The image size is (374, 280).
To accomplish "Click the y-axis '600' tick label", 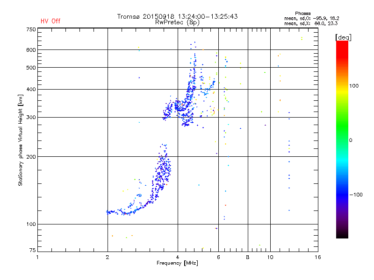I will tap(31, 50).
